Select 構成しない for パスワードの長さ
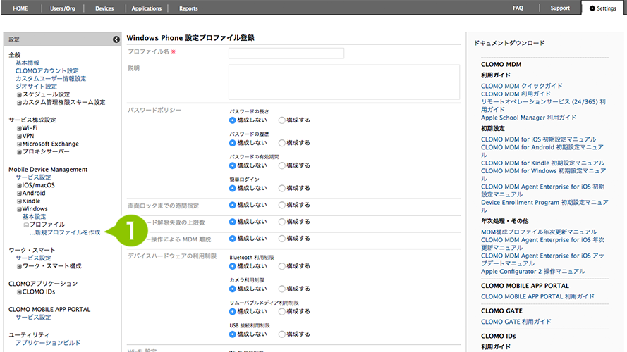The width and height of the screenshot is (627, 352). pos(232,120)
